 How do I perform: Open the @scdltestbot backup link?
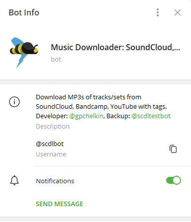point(151,116)
